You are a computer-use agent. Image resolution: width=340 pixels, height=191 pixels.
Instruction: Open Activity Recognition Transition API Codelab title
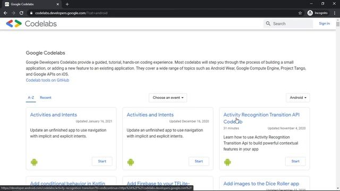click(x=261, y=118)
